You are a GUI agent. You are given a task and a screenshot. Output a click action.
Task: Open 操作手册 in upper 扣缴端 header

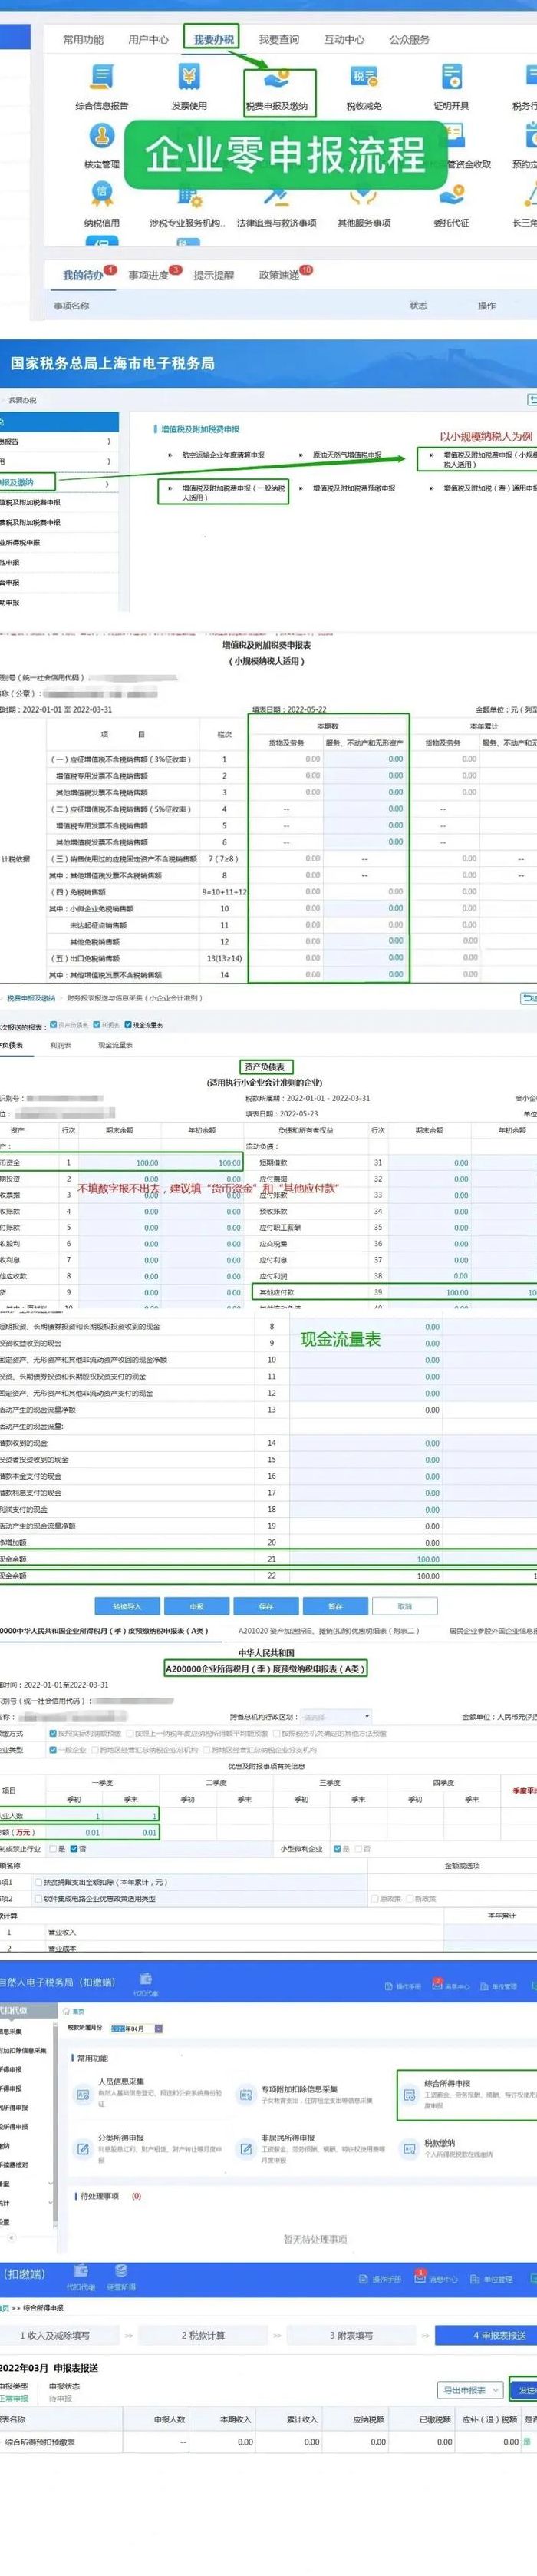(x=403, y=1986)
